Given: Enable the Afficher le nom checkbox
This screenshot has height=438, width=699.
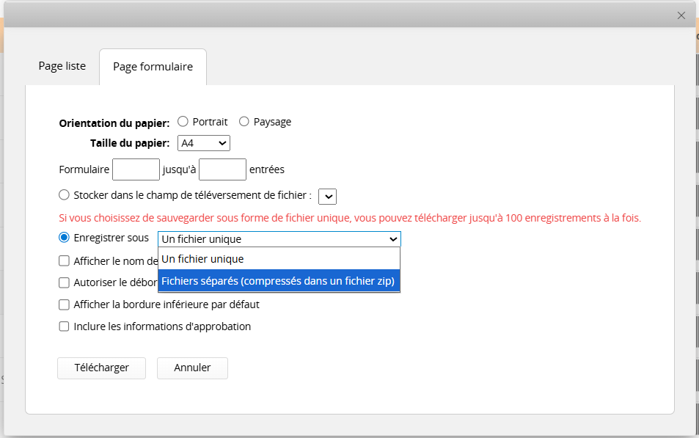Looking at the screenshot, I should pyautogui.click(x=65, y=260).
